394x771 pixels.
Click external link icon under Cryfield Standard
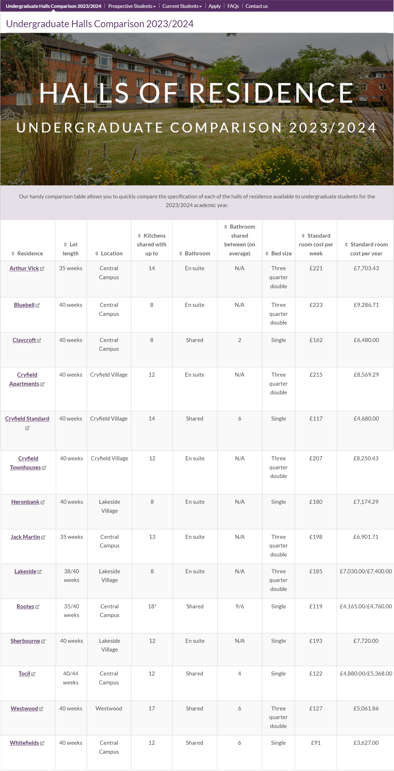click(x=27, y=428)
